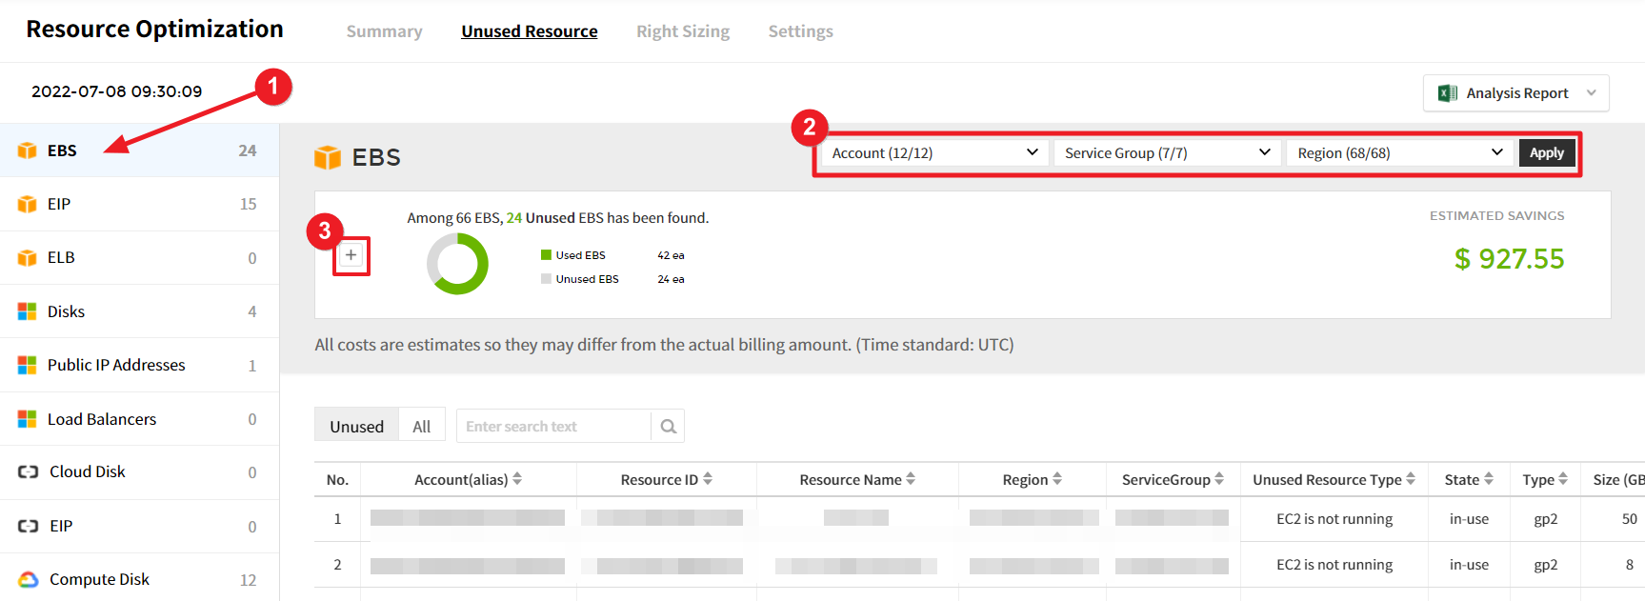Expand the Region (68/68) dropdown

click(1399, 153)
